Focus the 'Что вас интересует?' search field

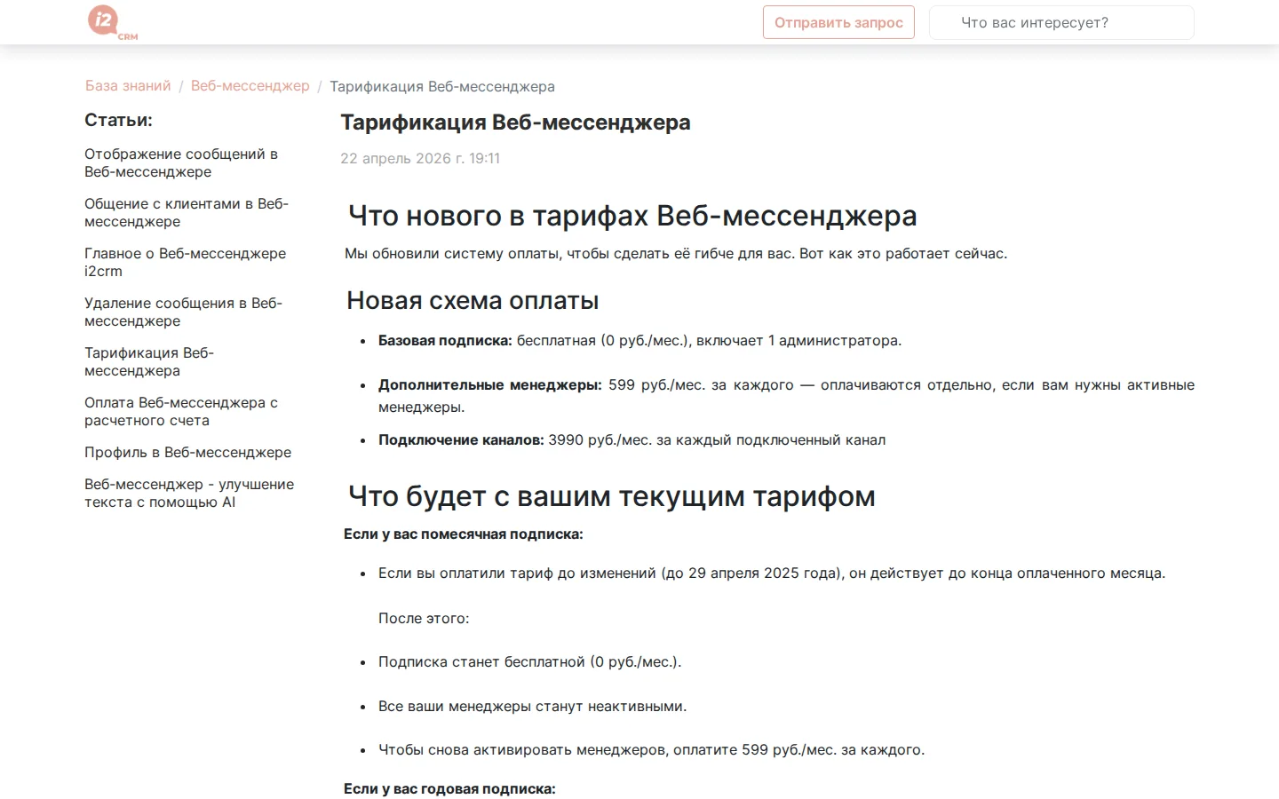[1061, 22]
